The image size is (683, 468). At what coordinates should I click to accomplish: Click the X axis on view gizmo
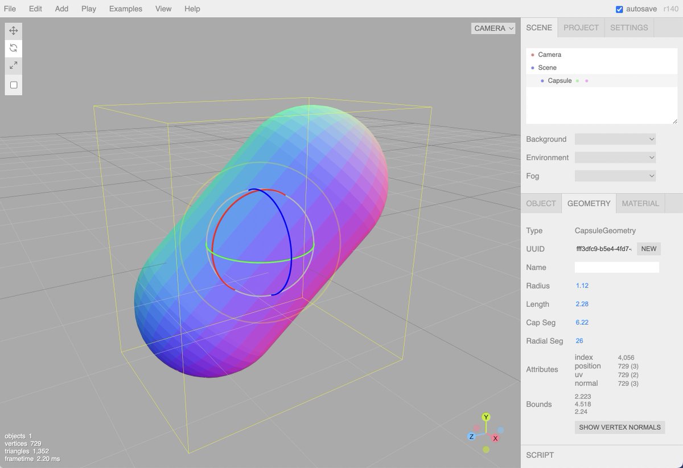496,438
